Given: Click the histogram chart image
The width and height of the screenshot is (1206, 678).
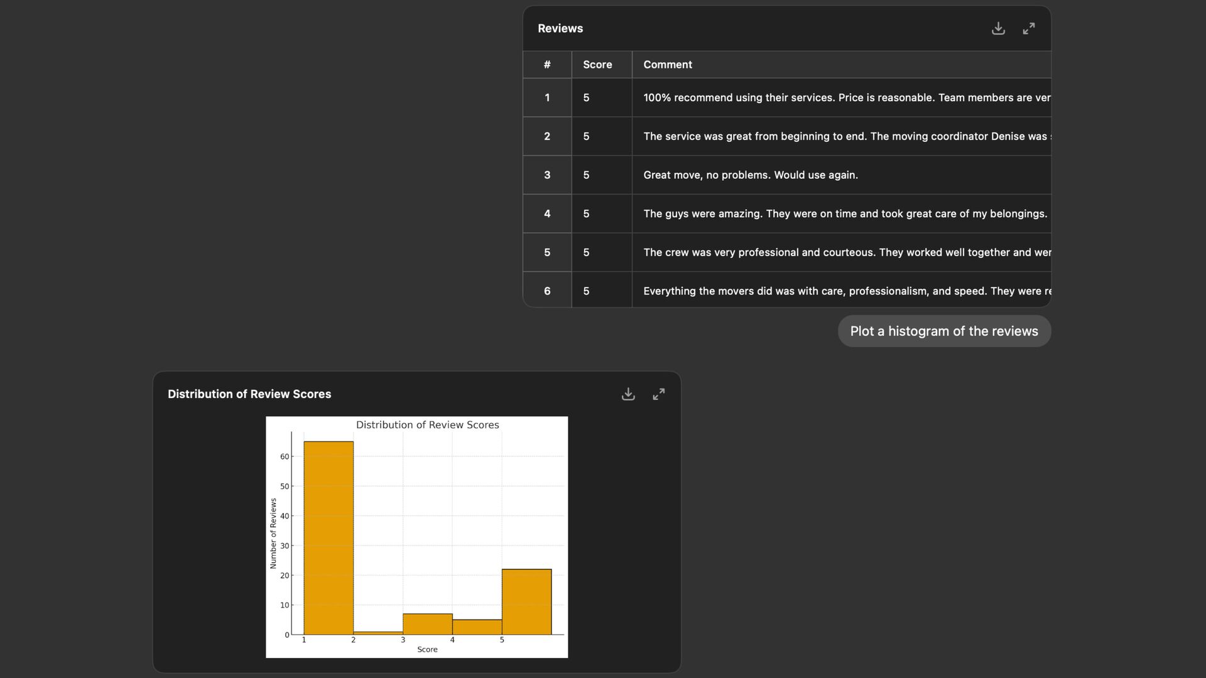Looking at the screenshot, I should [416, 537].
